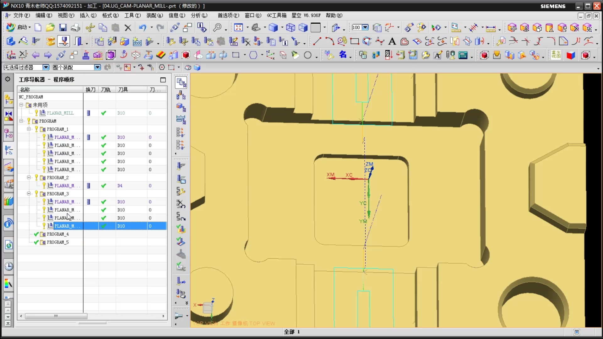Collapse the PROGRAM_3 group
Viewport: 603px width, 339px height.
click(x=29, y=194)
